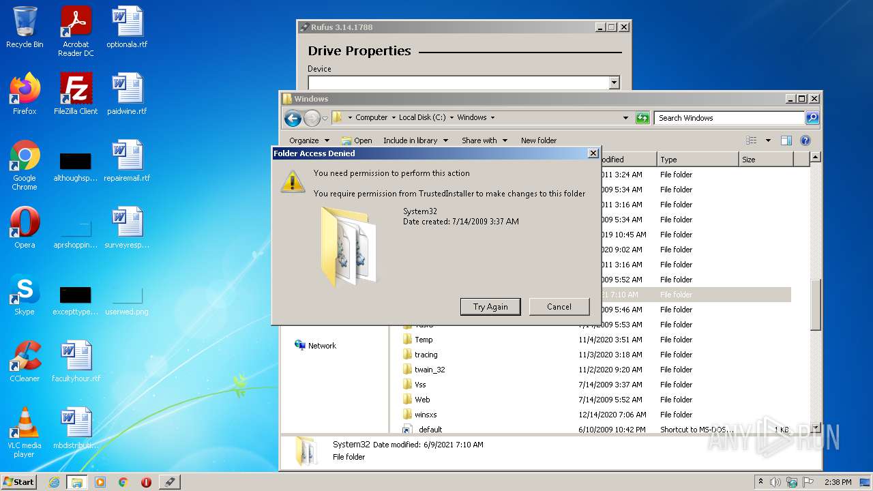Launch Firefox desktop shortcut
The height and width of the screenshot is (491, 873).
coord(25,94)
